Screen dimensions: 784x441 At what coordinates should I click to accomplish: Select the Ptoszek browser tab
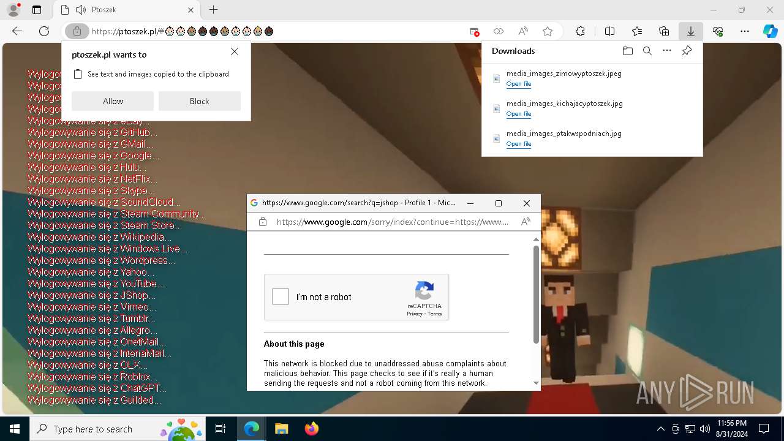point(126,10)
